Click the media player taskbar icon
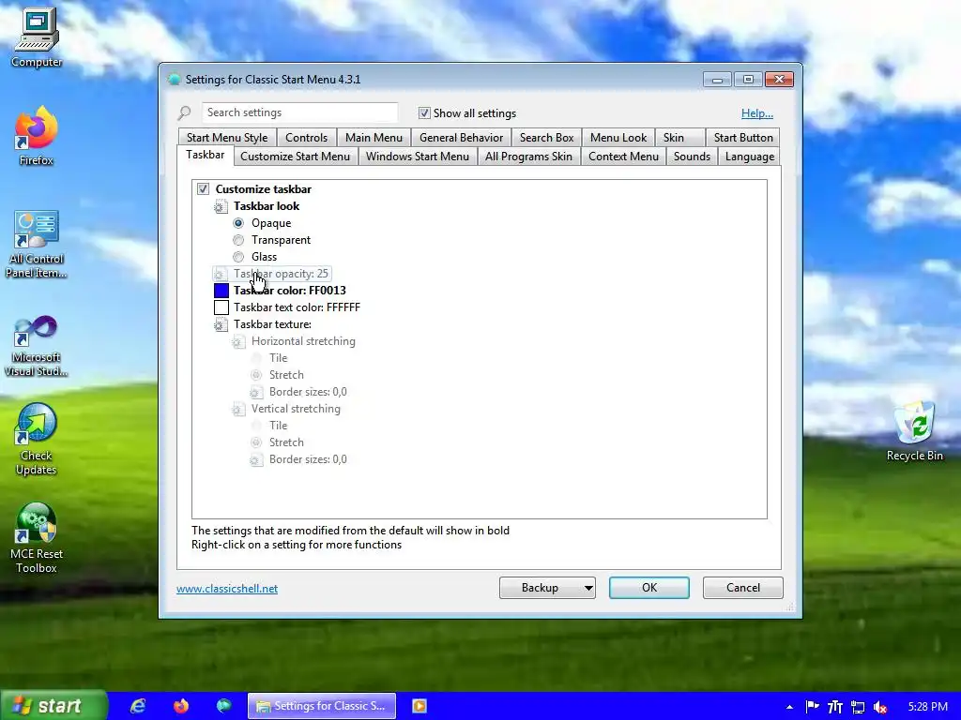 coord(419,706)
